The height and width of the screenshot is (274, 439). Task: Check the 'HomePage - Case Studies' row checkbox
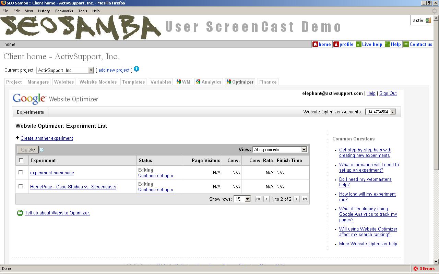point(21,186)
